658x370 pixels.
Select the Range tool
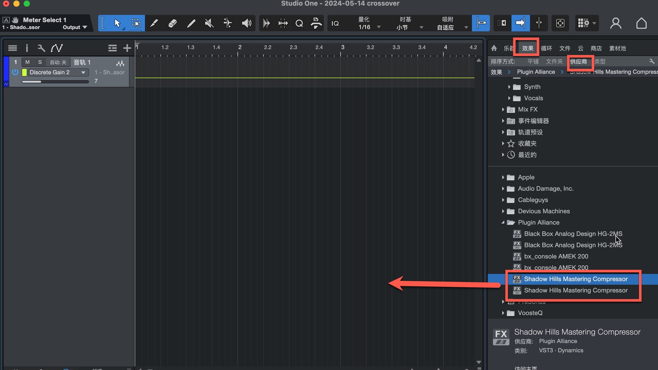click(136, 23)
